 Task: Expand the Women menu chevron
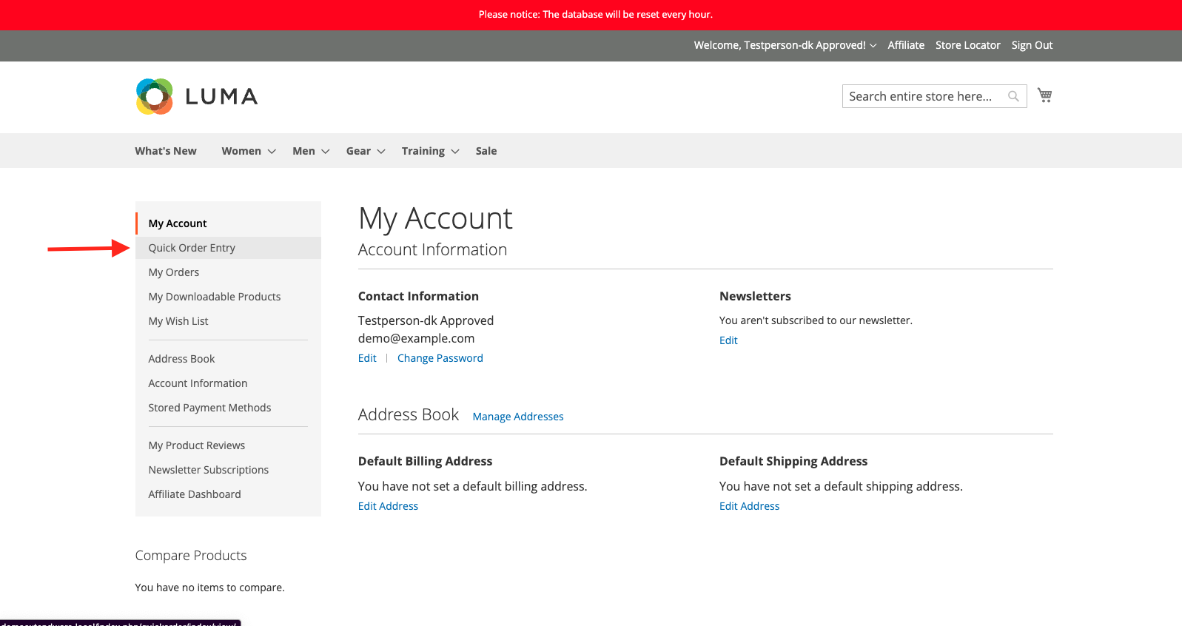tap(272, 151)
